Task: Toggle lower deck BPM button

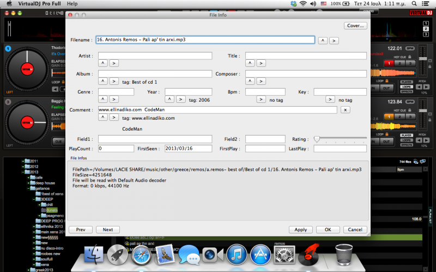Action: click(x=410, y=102)
